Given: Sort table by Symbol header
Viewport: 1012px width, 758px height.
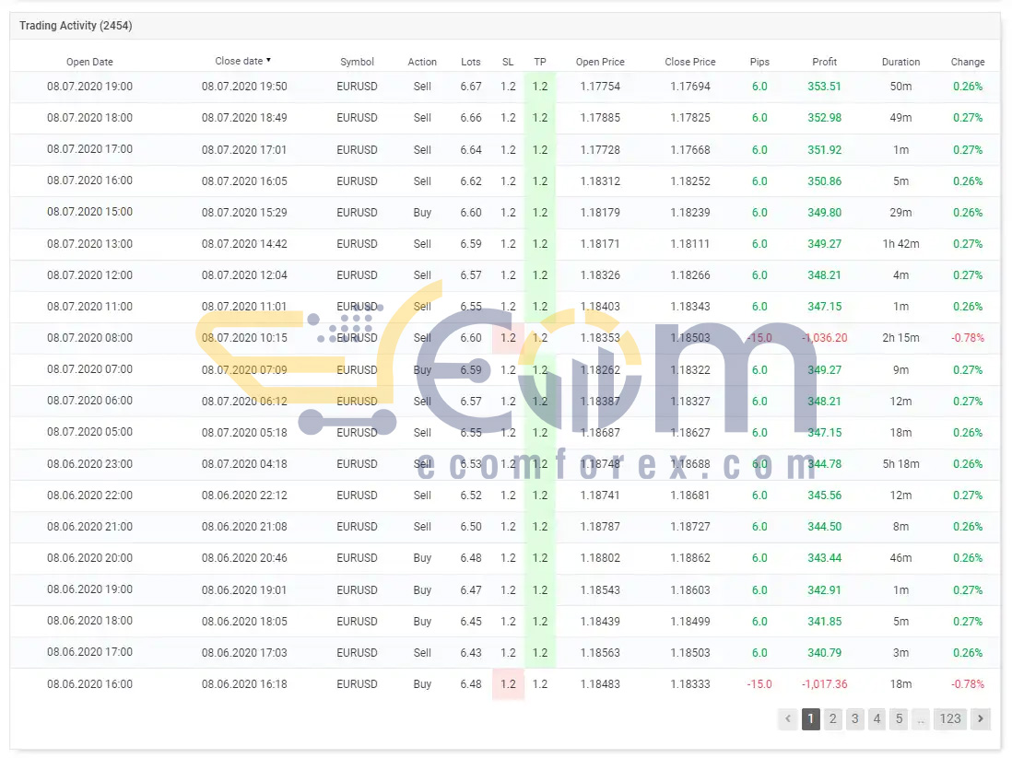Looking at the screenshot, I should pos(357,62).
